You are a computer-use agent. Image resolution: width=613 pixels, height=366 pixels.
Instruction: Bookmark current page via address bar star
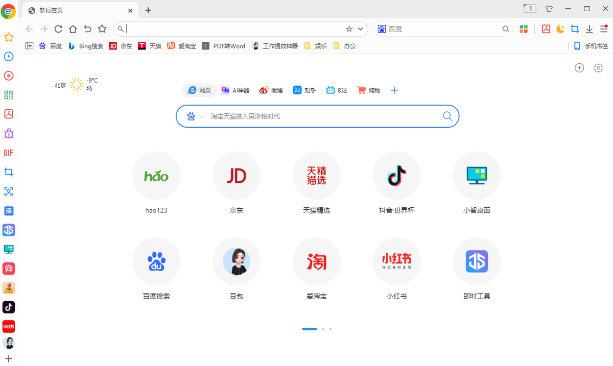click(x=349, y=29)
